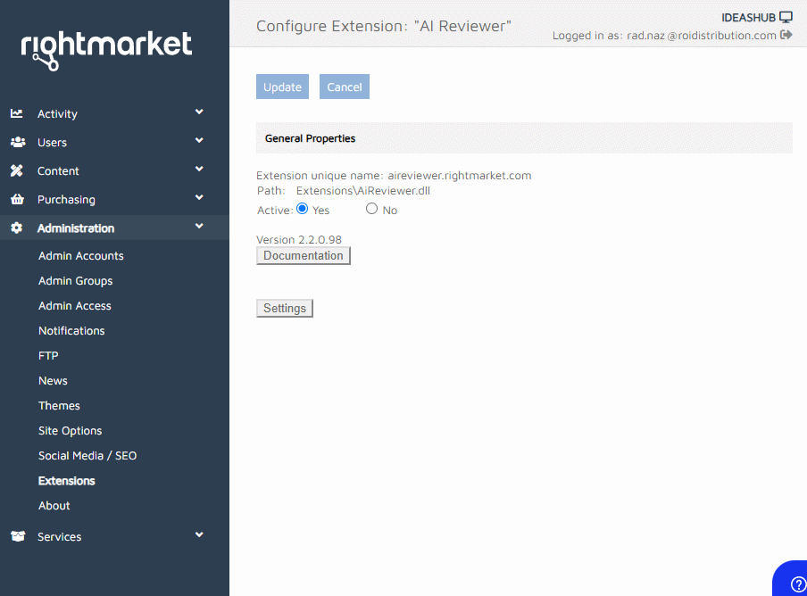The height and width of the screenshot is (596, 807).
Task: Click the IDEASHUB monitor icon
Action: [786, 17]
